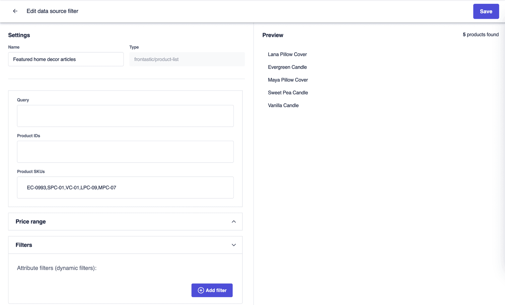Click the 5 products found count
The image size is (505, 305).
click(x=481, y=35)
